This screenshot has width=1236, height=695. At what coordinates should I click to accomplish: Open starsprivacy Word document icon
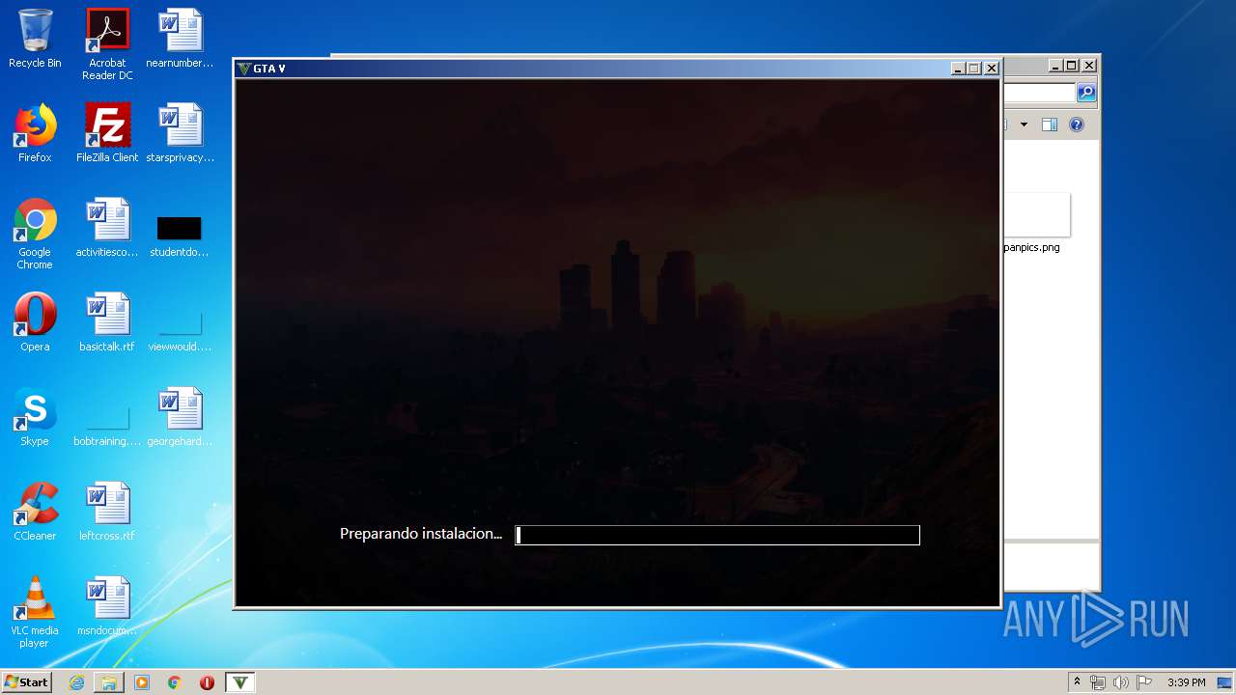coord(180,133)
